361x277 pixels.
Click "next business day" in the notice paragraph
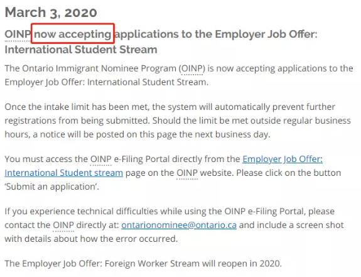[x=232, y=134]
